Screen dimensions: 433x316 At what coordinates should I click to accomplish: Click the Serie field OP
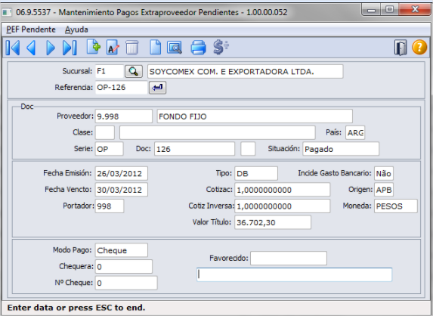(x=110, y=149)
